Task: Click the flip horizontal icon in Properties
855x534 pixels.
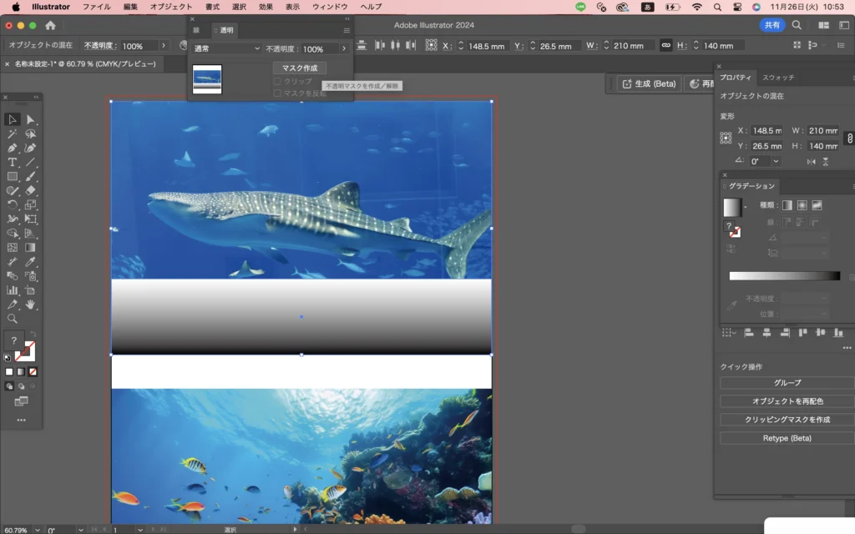Action: click(811, 161)
